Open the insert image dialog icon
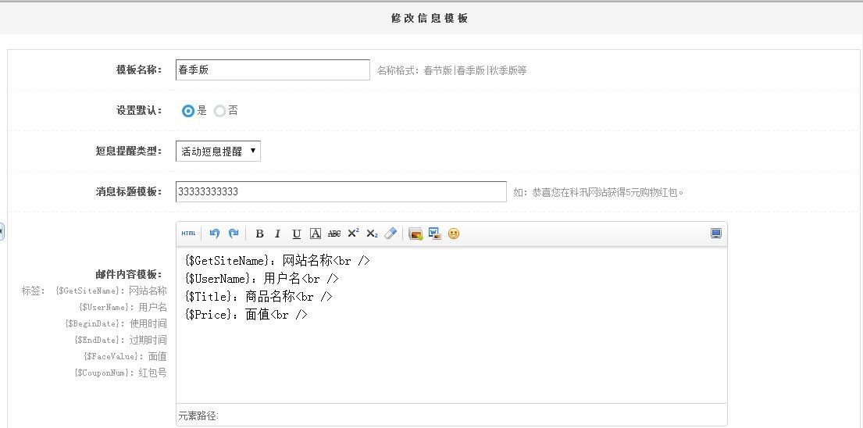The image size is (863, 428). [x=415, y=234]
